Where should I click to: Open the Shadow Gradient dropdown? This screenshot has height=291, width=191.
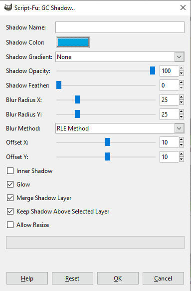pyautogui.click(x=120, y=57)
